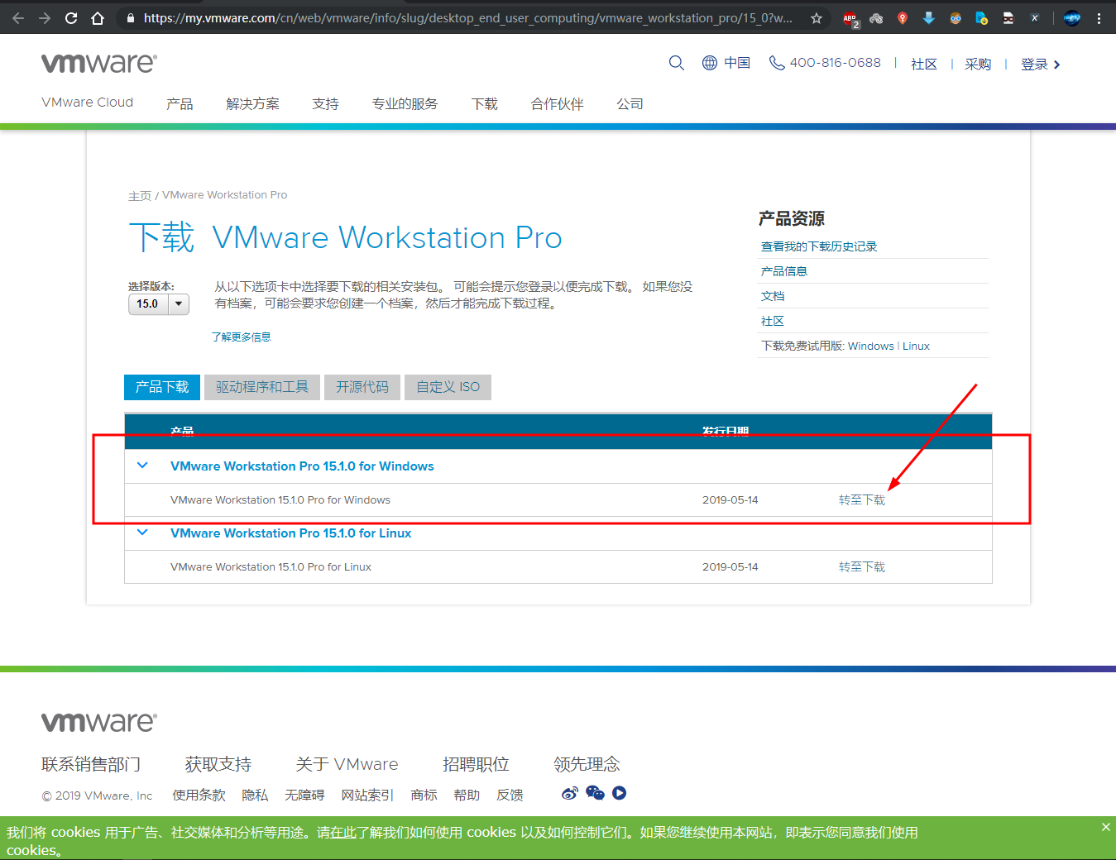
Task: Sign in via 登录 link
Action: (1040, 64)
